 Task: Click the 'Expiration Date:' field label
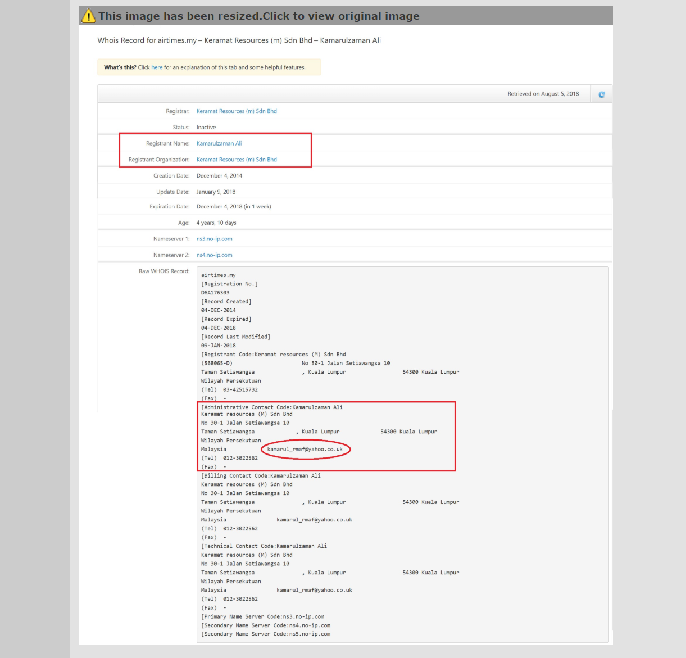[170, 207]
